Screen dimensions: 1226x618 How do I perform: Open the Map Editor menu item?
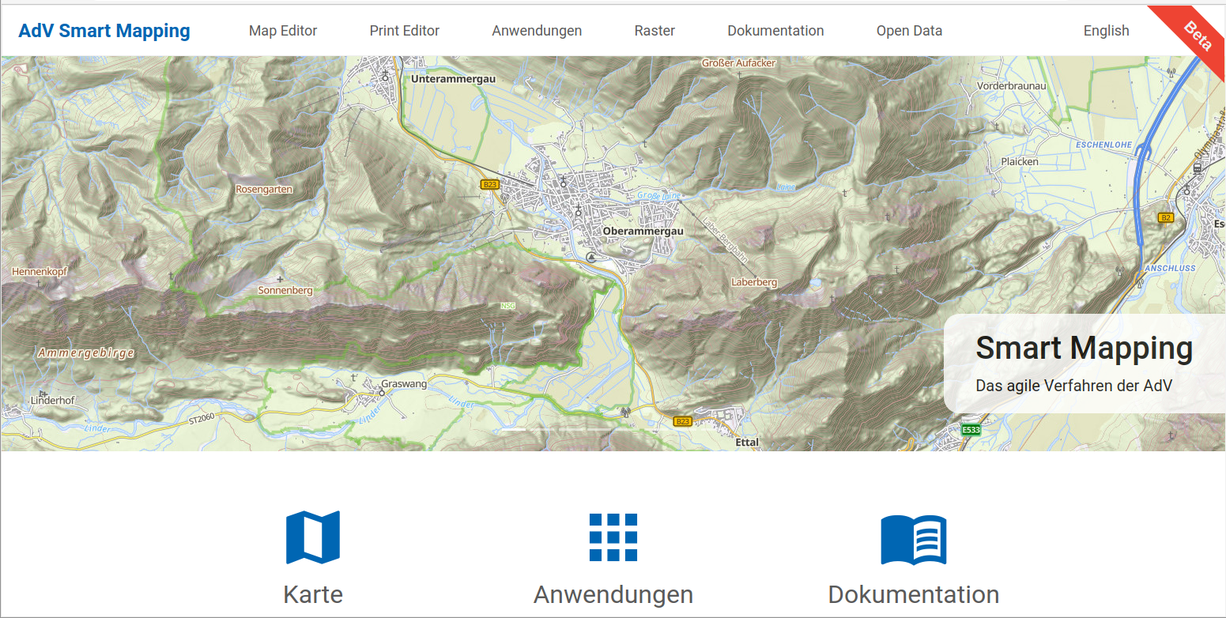[283, 31]
